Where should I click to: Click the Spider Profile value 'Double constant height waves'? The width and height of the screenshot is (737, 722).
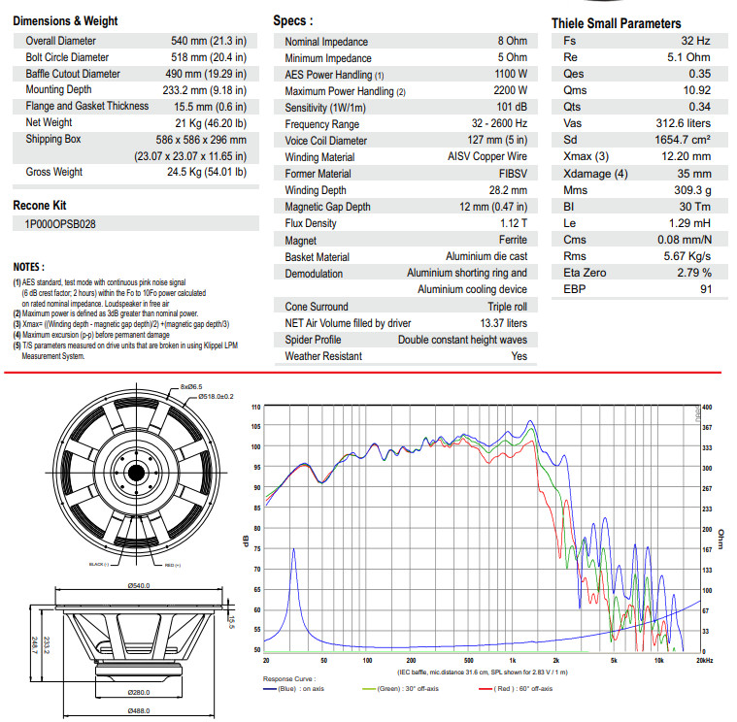pyautogui.click(x=462, y=339)
